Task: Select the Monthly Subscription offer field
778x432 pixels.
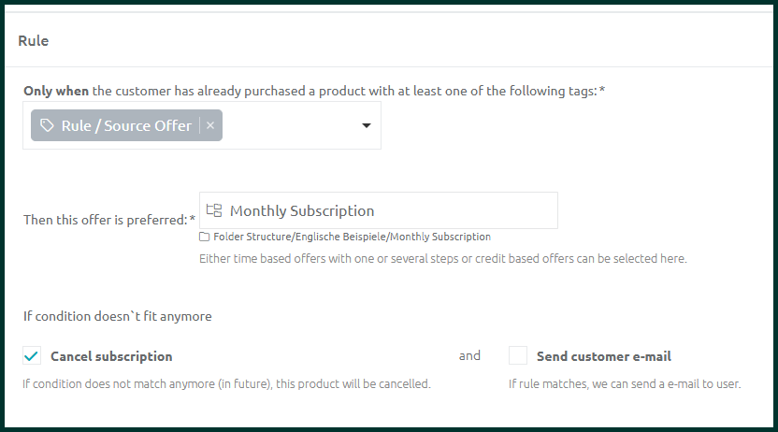Action: pyautogui.click(x=379, y=210)
